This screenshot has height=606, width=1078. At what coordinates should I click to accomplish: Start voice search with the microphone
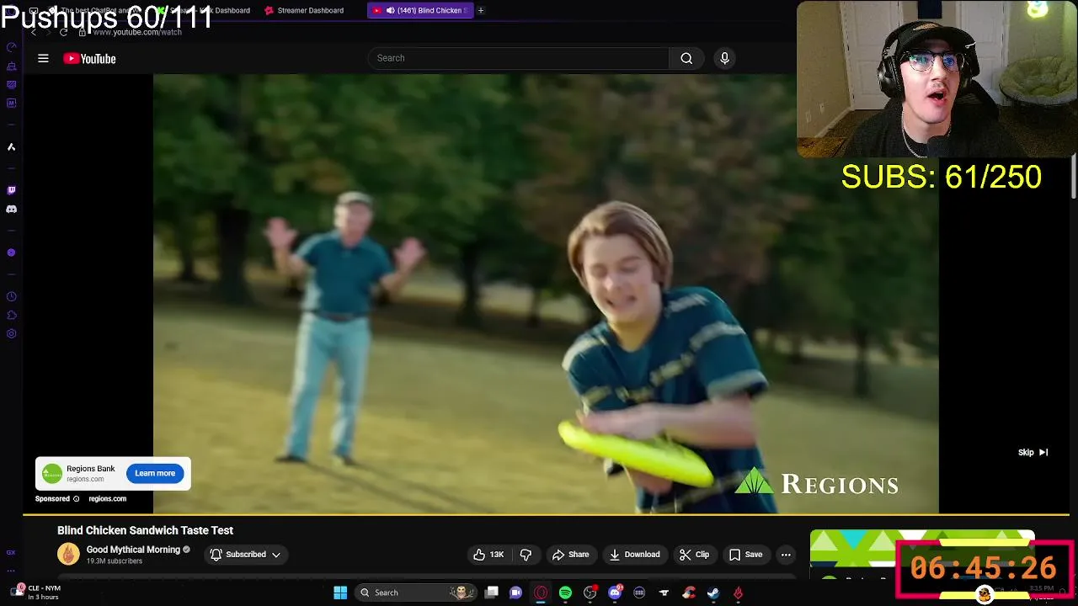pos(724,58)
